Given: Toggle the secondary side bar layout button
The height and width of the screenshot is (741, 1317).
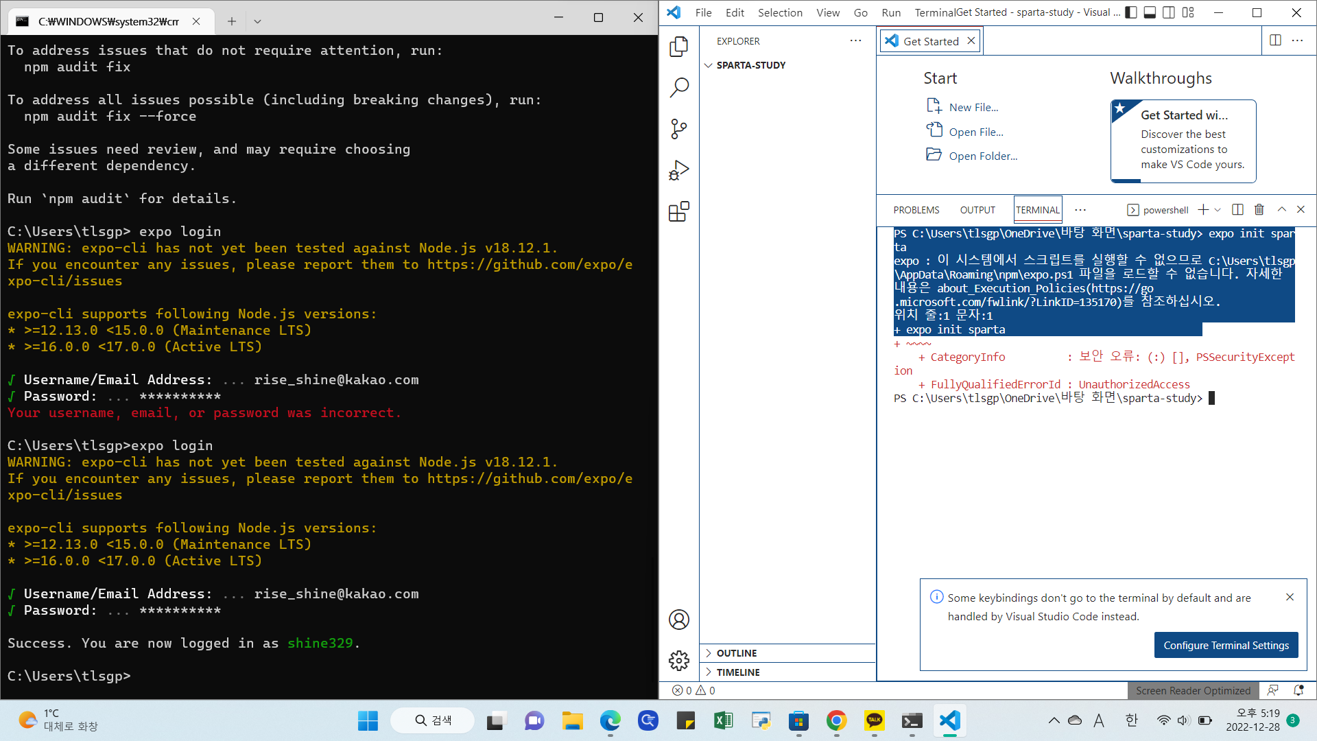Looking at the screenshot, I should tap(1169, 12).
